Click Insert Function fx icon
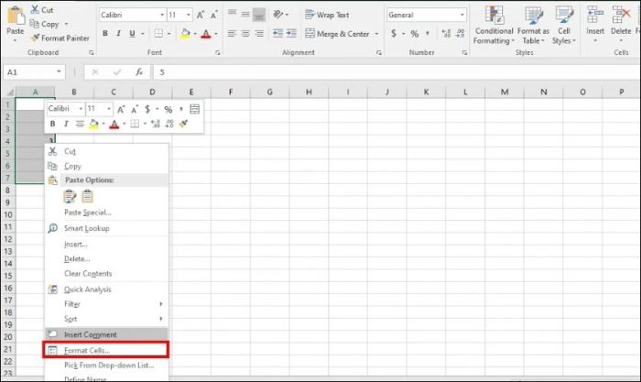641x382 pixels. point(139,72)
